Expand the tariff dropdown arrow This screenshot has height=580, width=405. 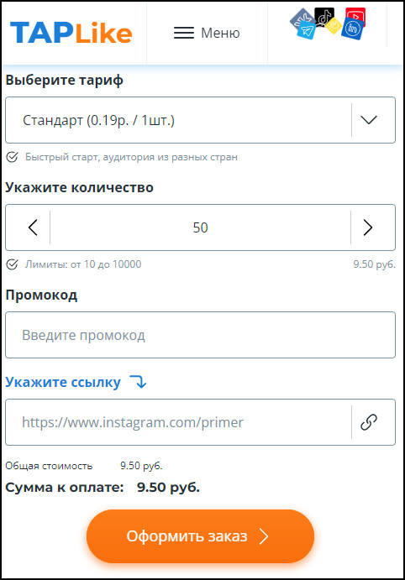[369, 120]
